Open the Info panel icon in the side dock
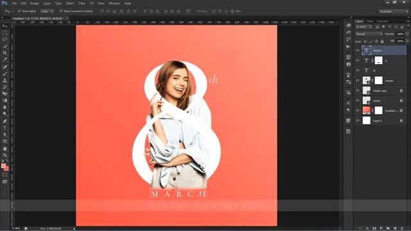The width and height of the screenshot is (411, 231). click(x=348, y=64)
